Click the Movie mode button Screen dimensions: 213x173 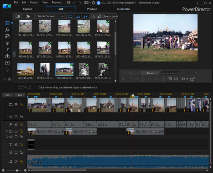(150, 73)
